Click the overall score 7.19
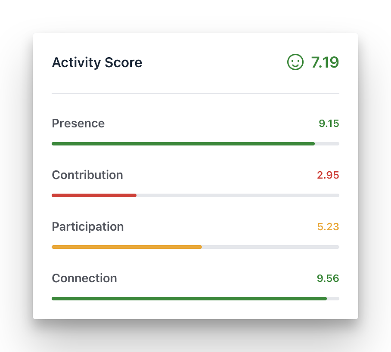391x352 pixels. (325, 62)
